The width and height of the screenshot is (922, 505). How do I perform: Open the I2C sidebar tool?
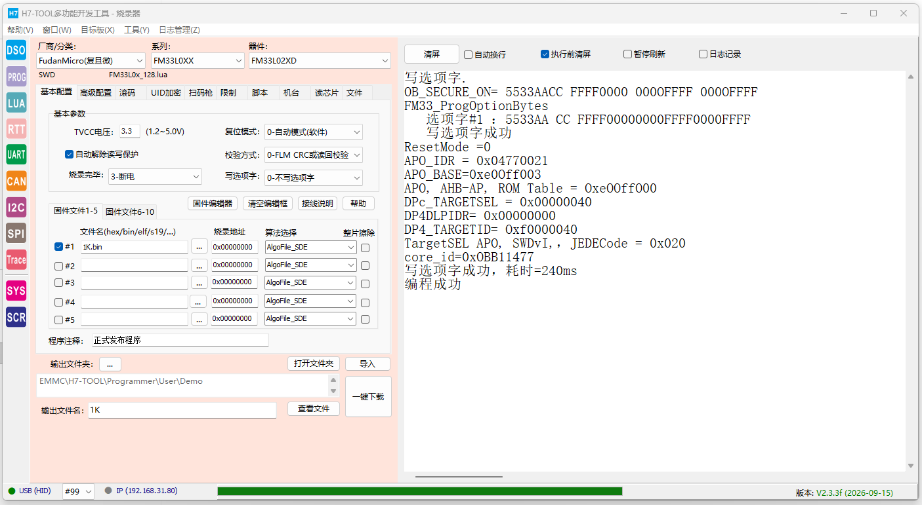pos(16,207)
